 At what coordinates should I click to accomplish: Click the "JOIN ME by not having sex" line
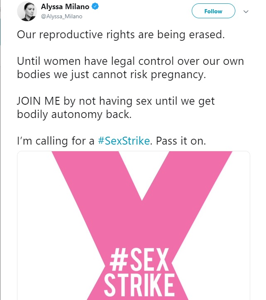tap(116, 101)
